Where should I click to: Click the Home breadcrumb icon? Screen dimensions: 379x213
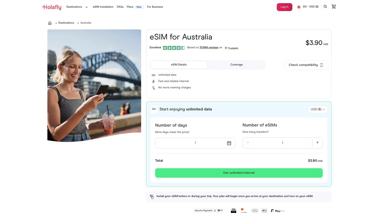click(50, 23)
